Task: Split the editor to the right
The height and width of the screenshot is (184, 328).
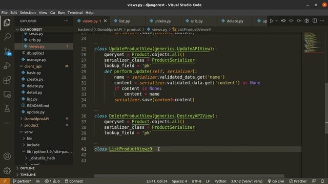Action: (x=315, y=21)
